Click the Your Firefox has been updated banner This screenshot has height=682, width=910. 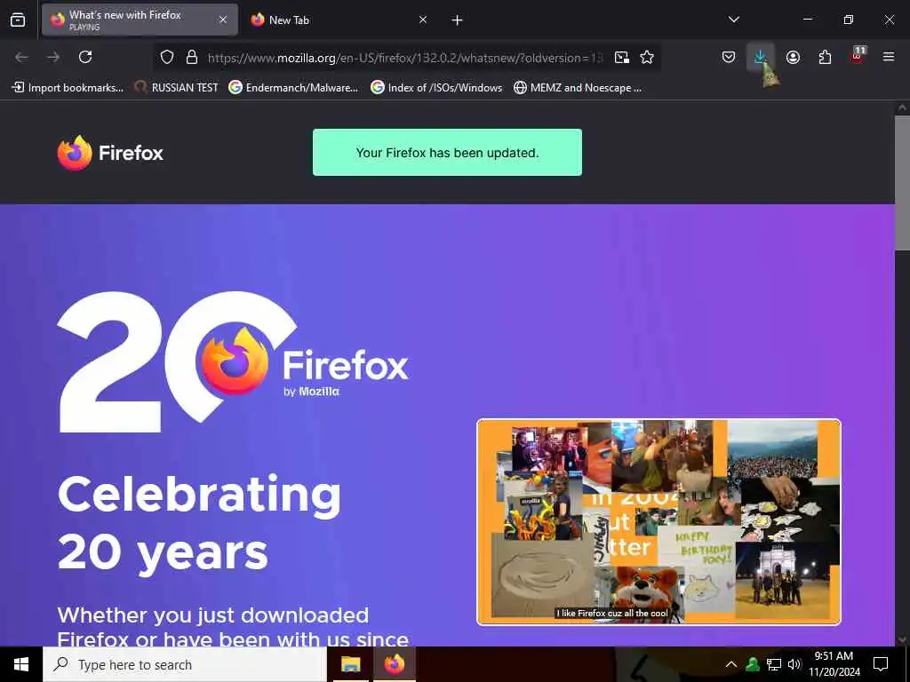pyautogui.click(x=448, y=153)
